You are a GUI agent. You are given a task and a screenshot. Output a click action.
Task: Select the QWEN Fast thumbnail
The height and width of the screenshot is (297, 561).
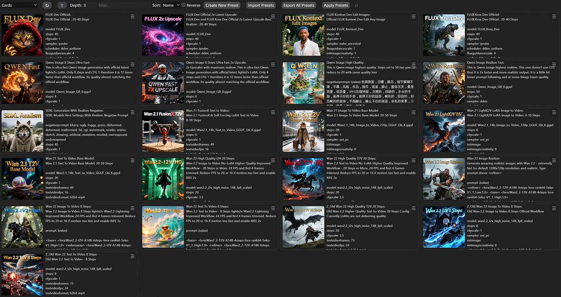pos(22,83)
